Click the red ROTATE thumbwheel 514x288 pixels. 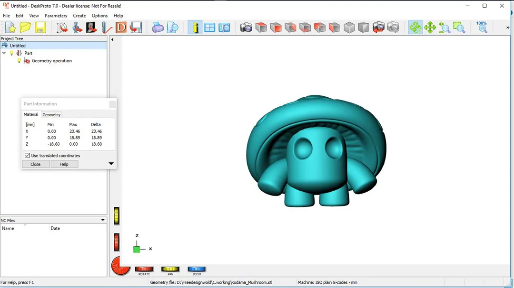coord(144,269)
